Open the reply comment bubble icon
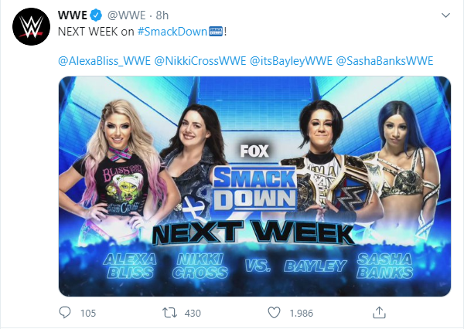The width and height of the screenshot is (464, 329). coord(65,313)
